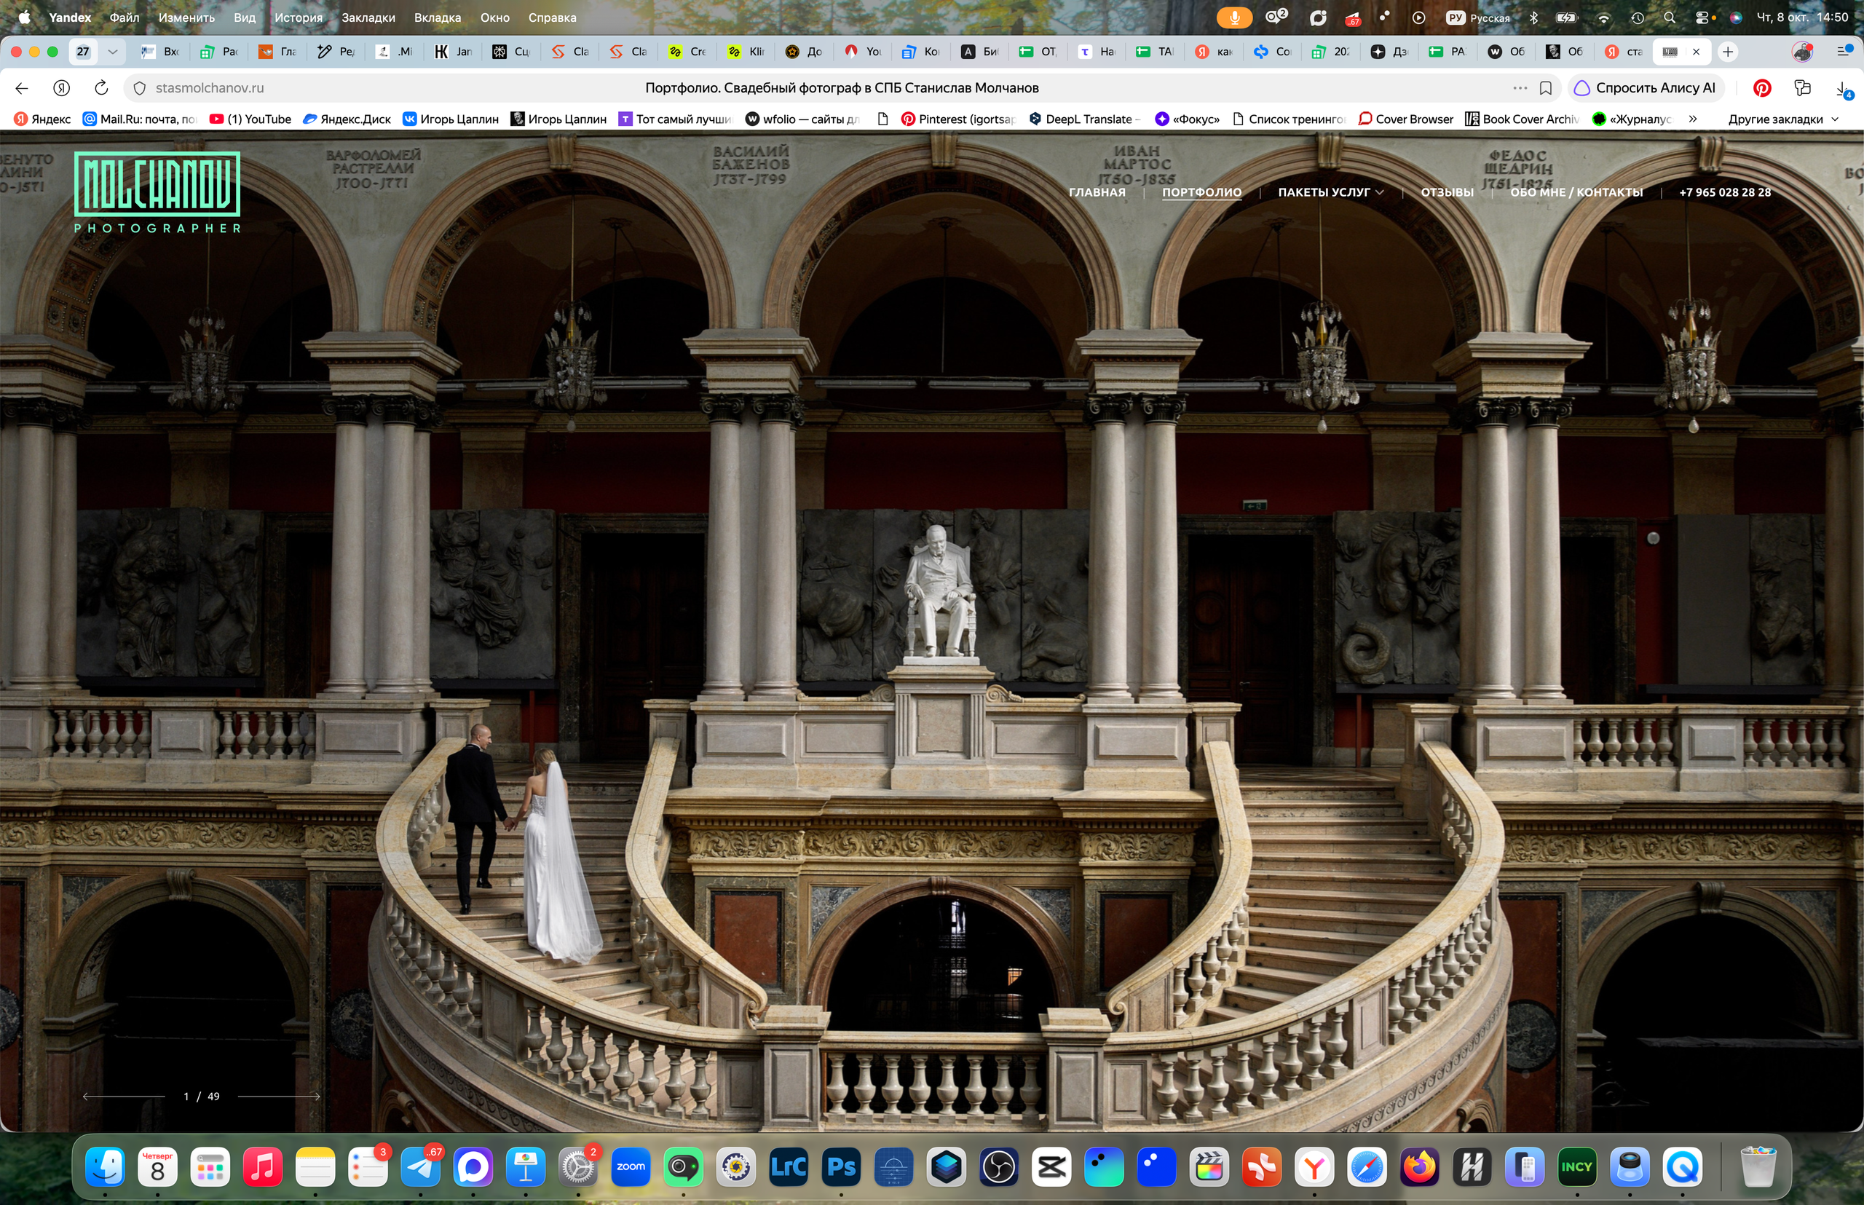Click the phone number +7 965 028 28 28
This screenshot has width=1864, height=1205.
tap(1725, 192)
